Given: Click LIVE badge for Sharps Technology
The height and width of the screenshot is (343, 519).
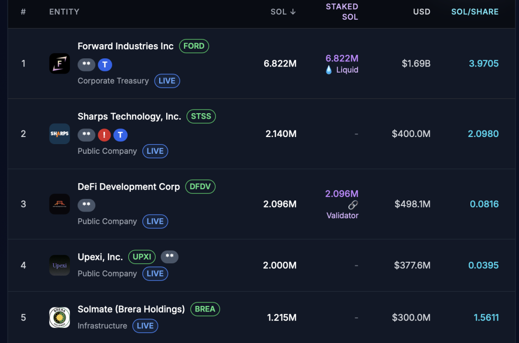Looking at the screenshot, I should click(x=155, y=151).
